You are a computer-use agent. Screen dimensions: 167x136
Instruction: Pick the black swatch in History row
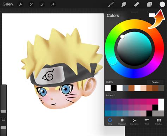click(113, 88)
